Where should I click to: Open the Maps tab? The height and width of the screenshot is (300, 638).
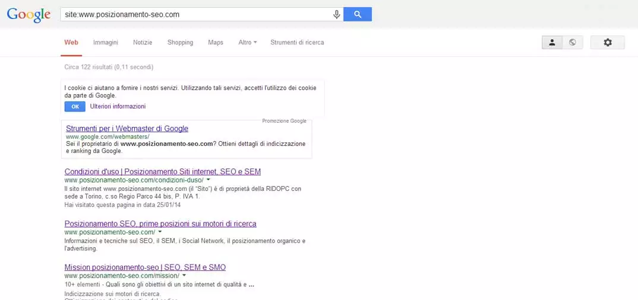216,42
